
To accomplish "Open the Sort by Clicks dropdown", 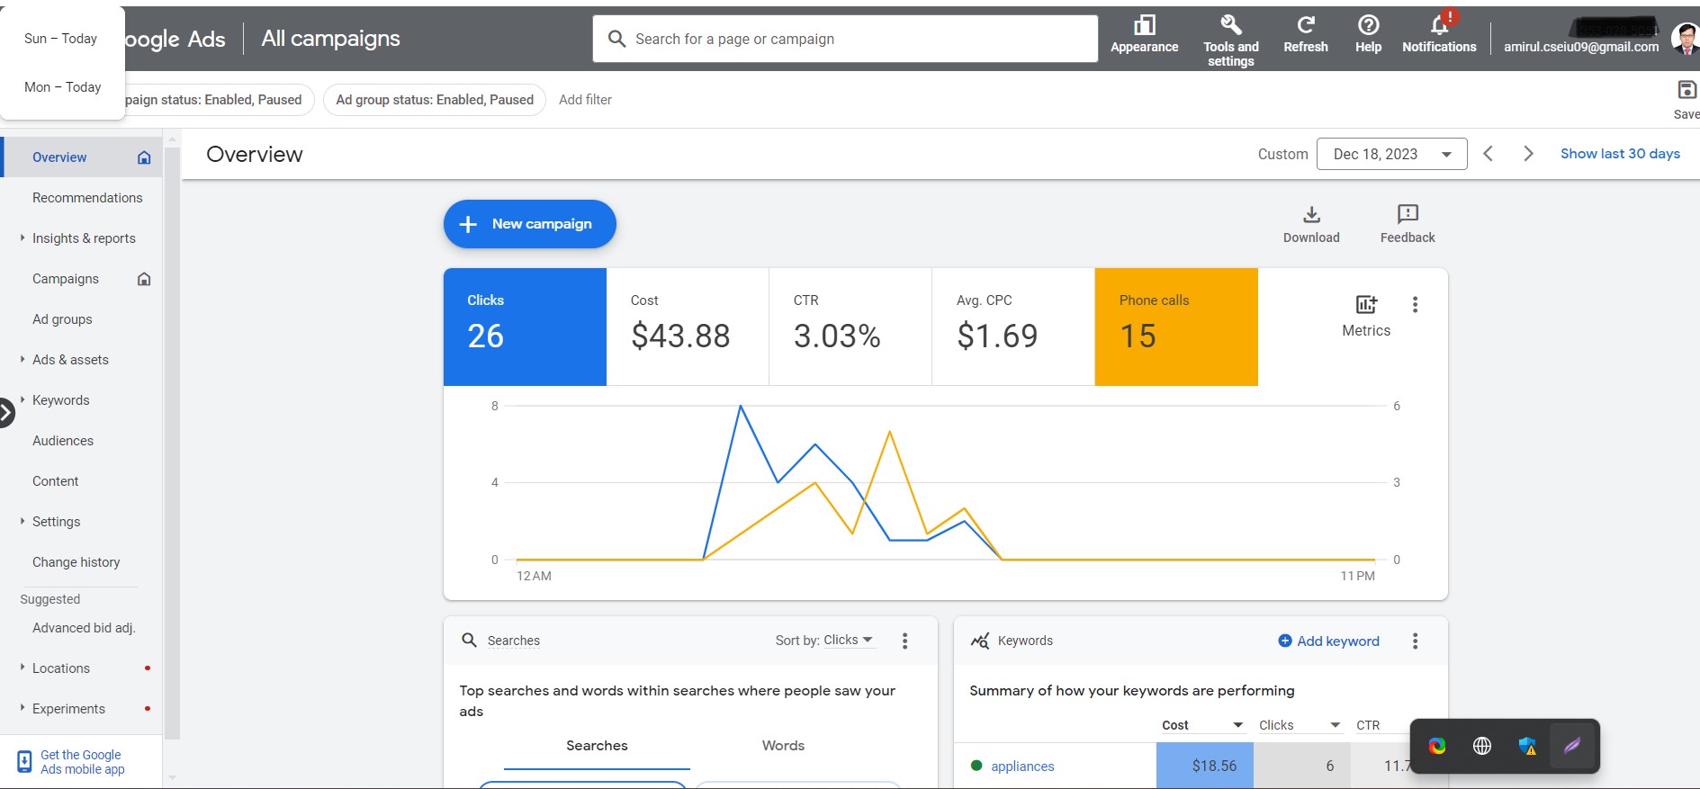I will coord(825,641).
